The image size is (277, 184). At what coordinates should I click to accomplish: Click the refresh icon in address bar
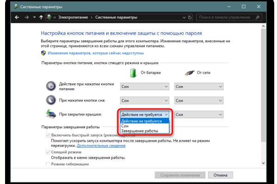pos(189,17)
